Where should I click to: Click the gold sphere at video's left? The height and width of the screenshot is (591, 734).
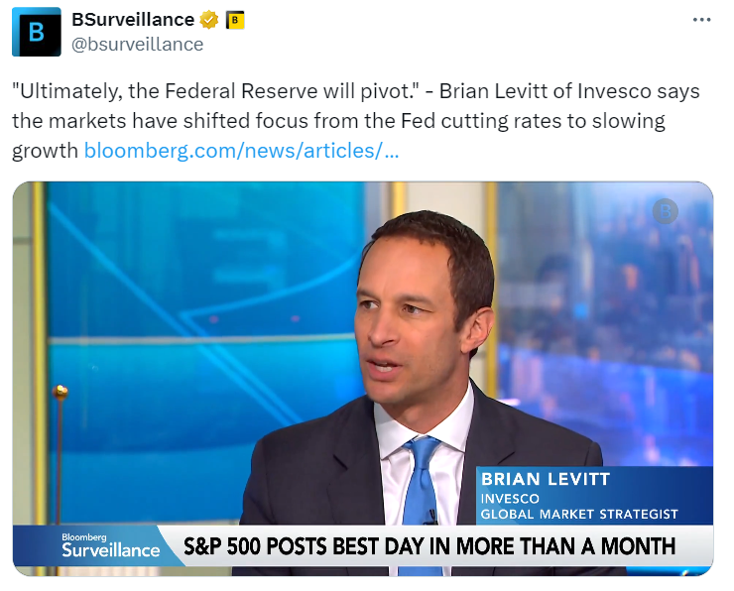(x=60, y=392)
